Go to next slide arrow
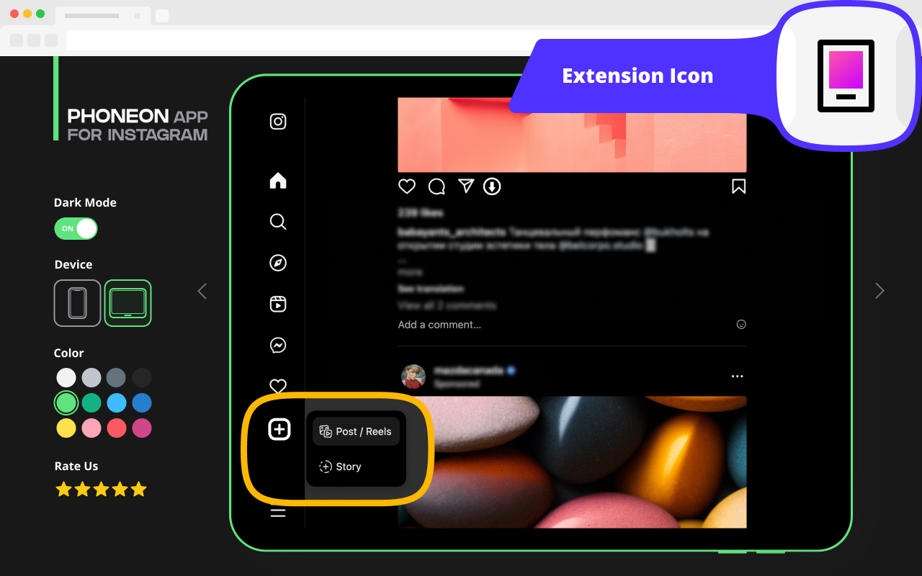Viewport: 922px width, 576px height. pyautogui.click(x=880, y=291)
